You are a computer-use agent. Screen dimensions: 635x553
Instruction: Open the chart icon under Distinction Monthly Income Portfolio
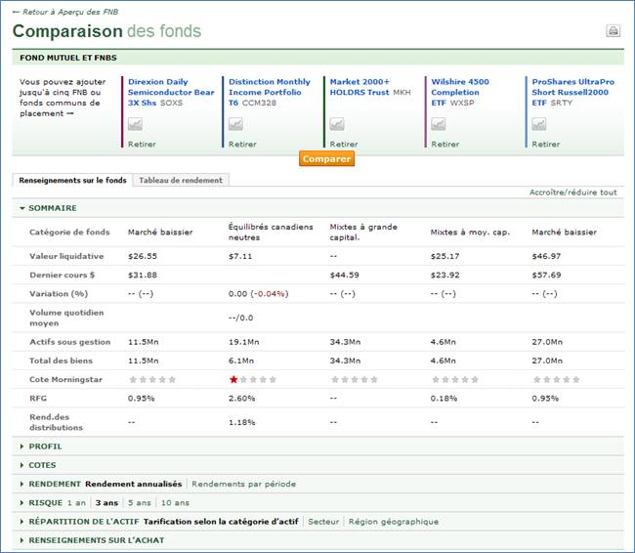235,123
